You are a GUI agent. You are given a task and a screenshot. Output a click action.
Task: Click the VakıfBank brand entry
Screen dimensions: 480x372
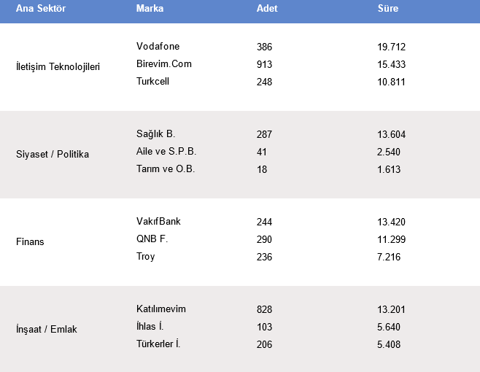pyautogui.click(x=158, y=222)
